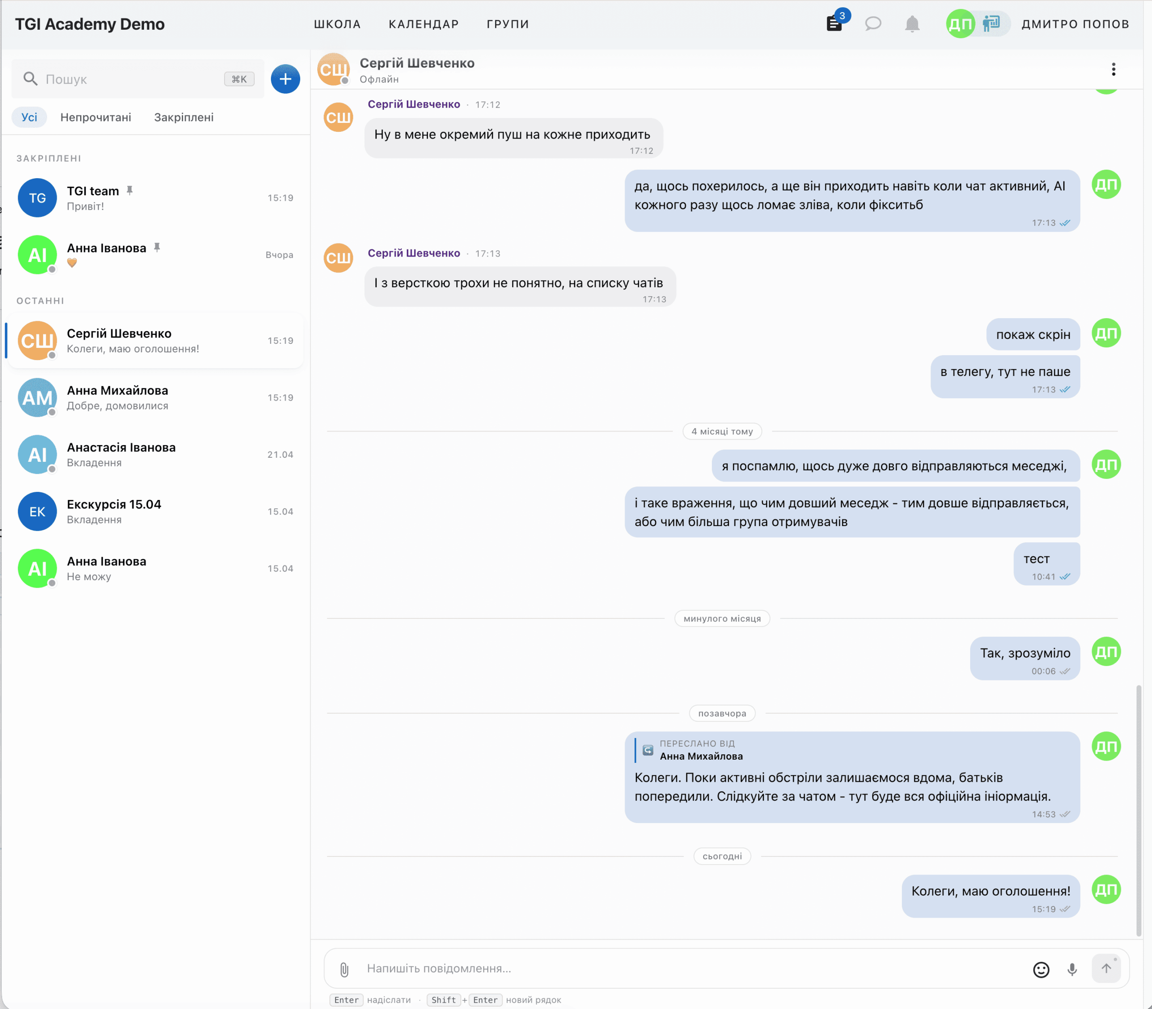Viewport: 1152px width, 1009px height.
Task: Open the Календар menu item
Action: click(x=423, y=24)
